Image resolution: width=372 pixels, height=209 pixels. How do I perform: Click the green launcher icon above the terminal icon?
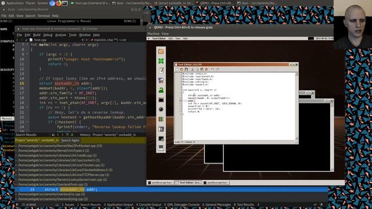[x=161, y=91]
